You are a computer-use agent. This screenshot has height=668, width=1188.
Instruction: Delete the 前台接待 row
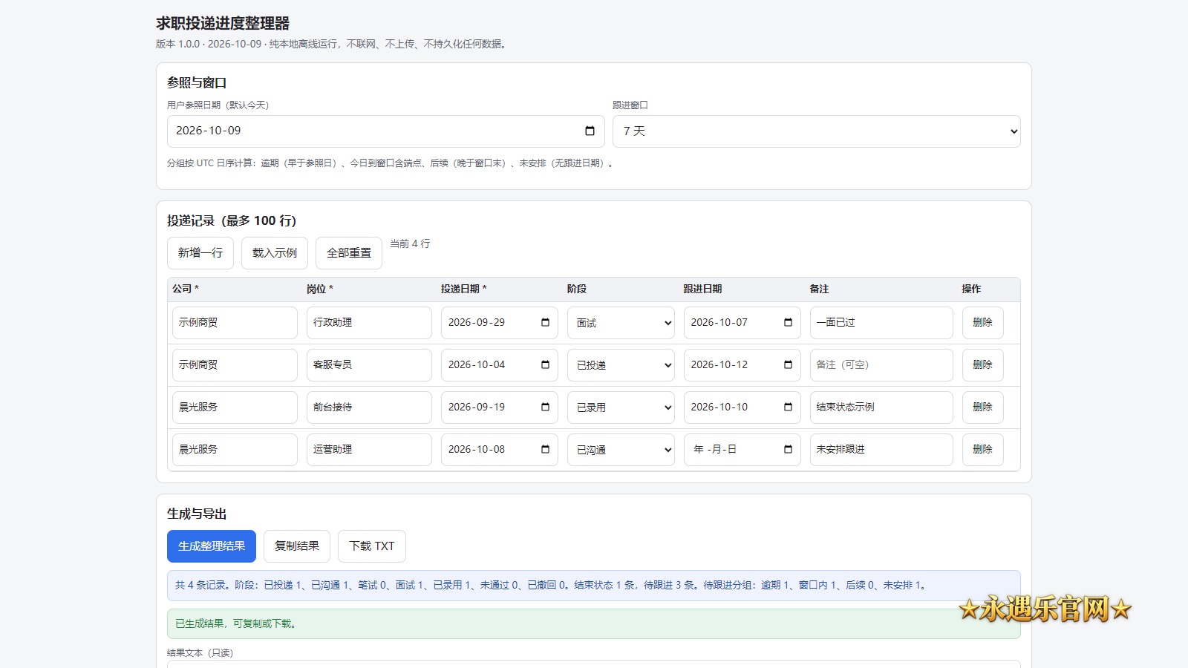[982, 407]
